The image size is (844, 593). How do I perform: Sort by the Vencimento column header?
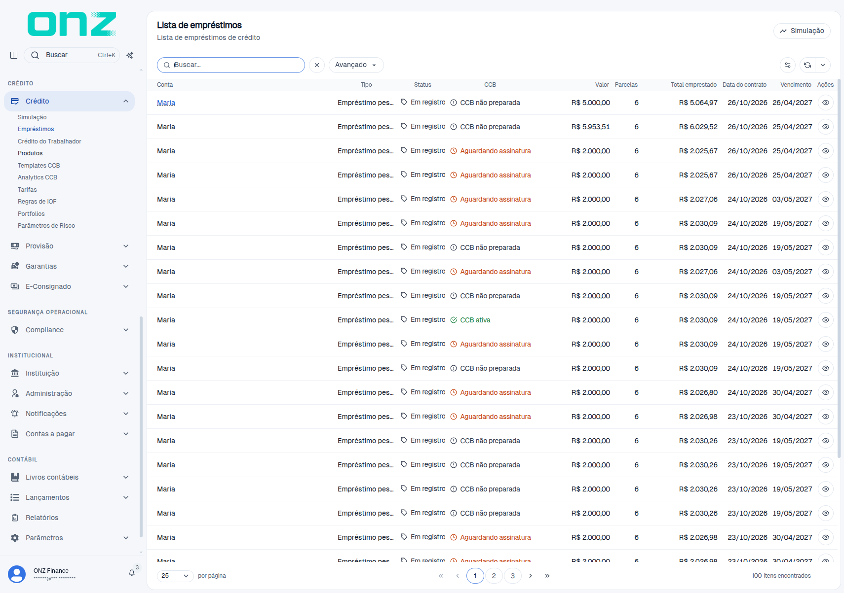tap(796, 85)
